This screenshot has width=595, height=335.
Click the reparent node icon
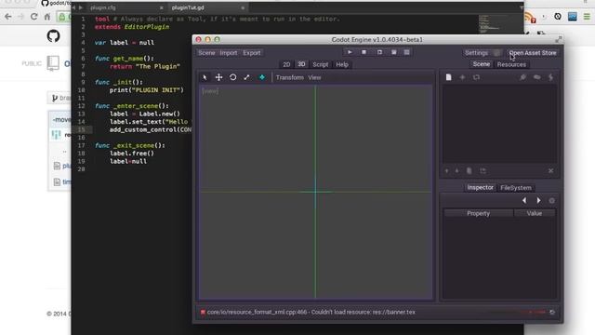tap(483, 171)
